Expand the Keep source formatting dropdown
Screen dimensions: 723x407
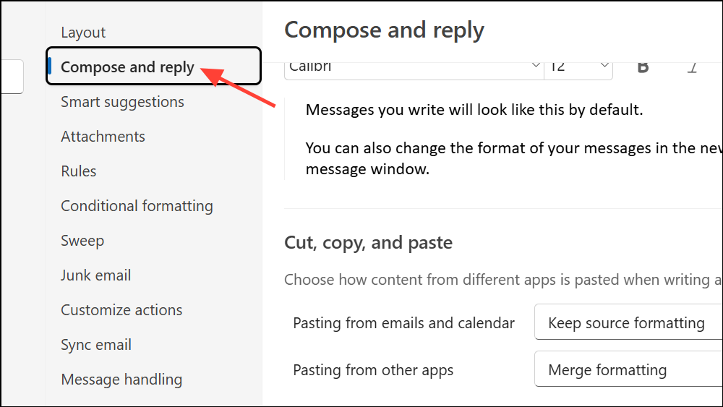(628, 323)
